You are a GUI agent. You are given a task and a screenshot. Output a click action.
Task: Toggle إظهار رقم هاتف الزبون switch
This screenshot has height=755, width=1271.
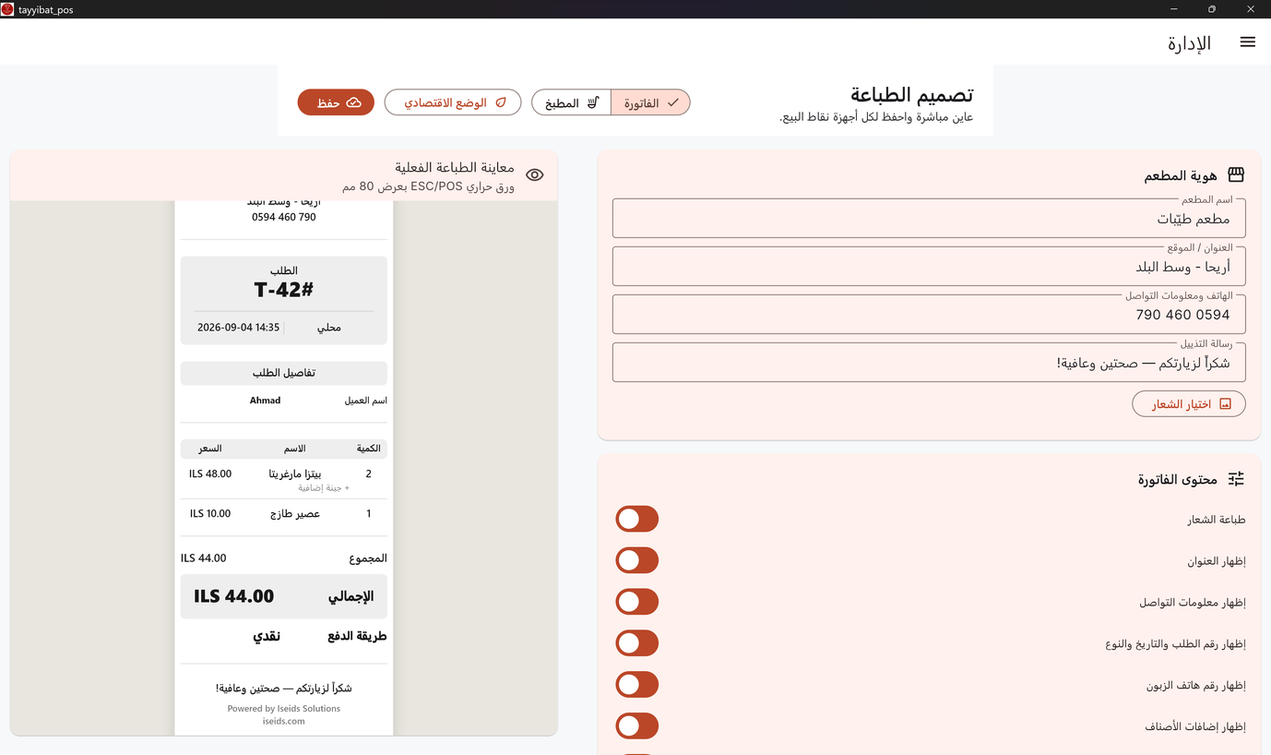637,685
